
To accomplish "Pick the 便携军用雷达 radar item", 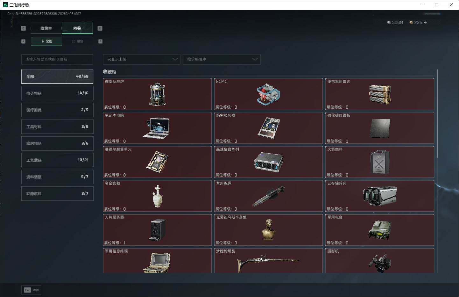I will pyautogui.click(x=380, y=94).
